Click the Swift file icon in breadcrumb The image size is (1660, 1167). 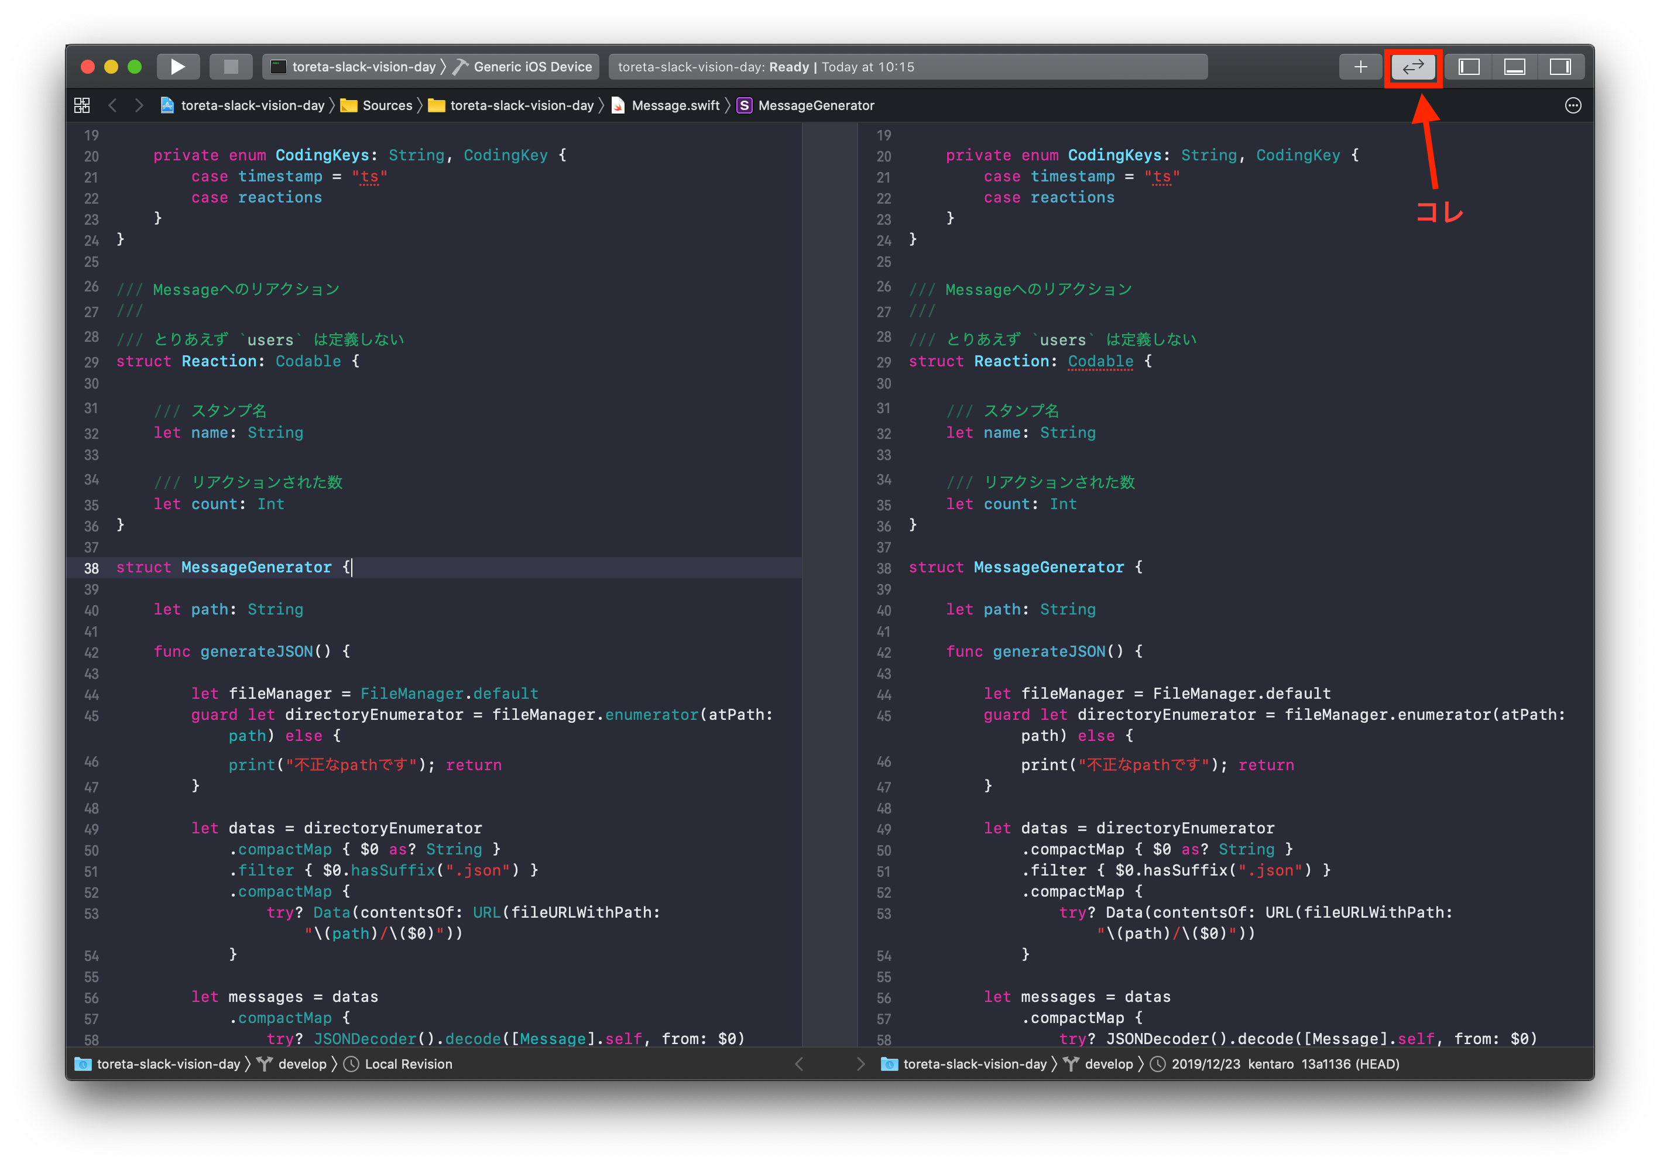tap(618, 105)
